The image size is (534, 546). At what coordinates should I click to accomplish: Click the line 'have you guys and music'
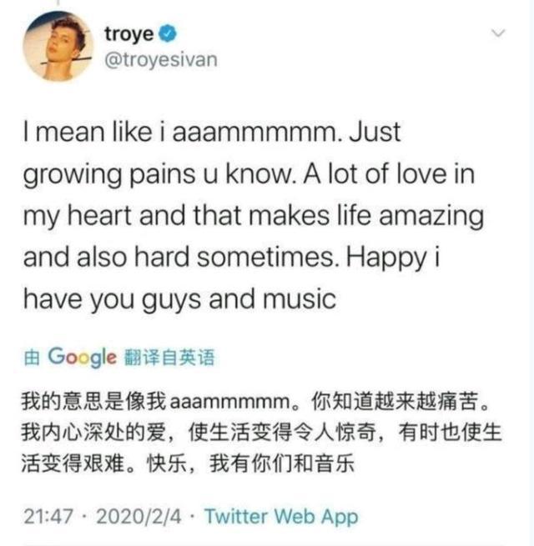(179, 299)
